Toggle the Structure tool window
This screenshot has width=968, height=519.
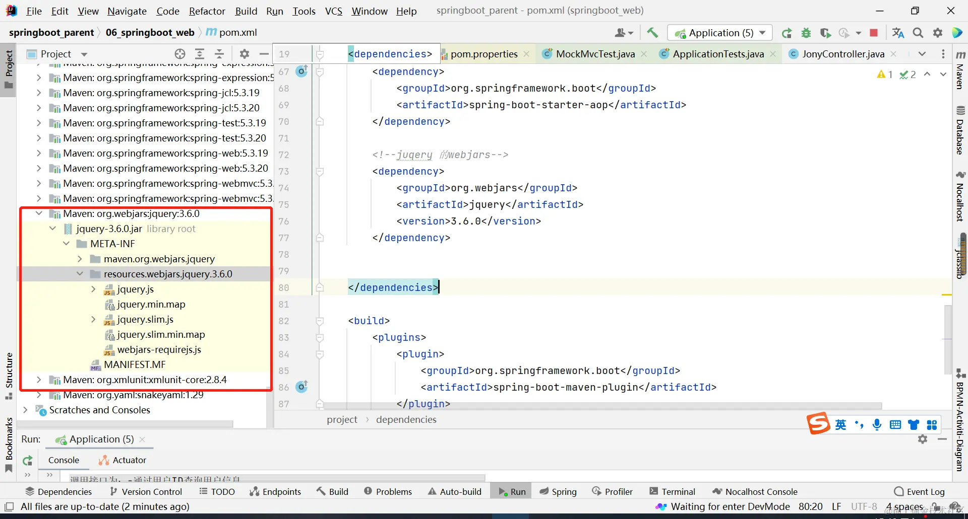pyautogui.click(x=9, y=376)
